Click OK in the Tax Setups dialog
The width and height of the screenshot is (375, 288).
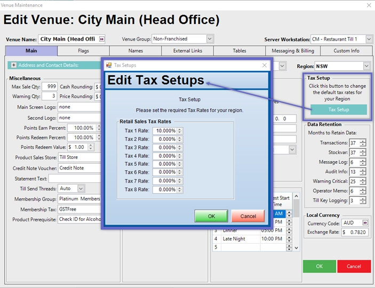(x=211, y=216)
